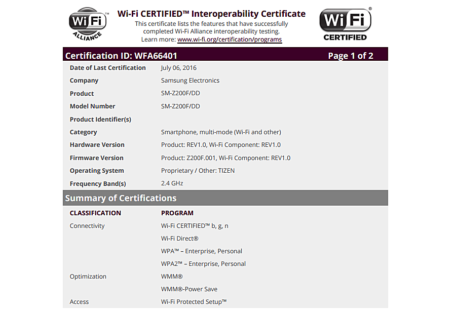456x312 pixels.
Task: Select the date July 06, 2016
Action: [x=178, y=68]
